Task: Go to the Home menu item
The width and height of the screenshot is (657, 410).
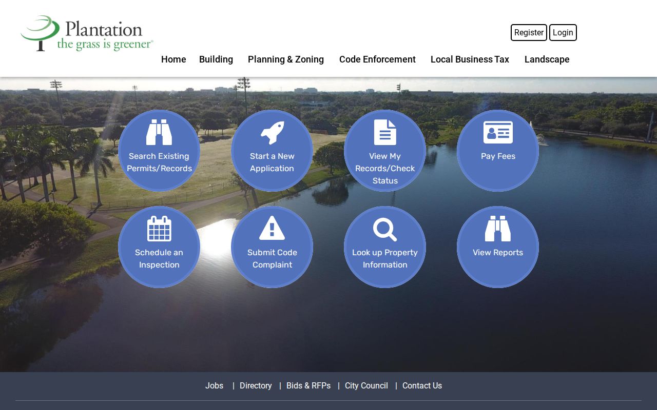Action: [173, 59]
